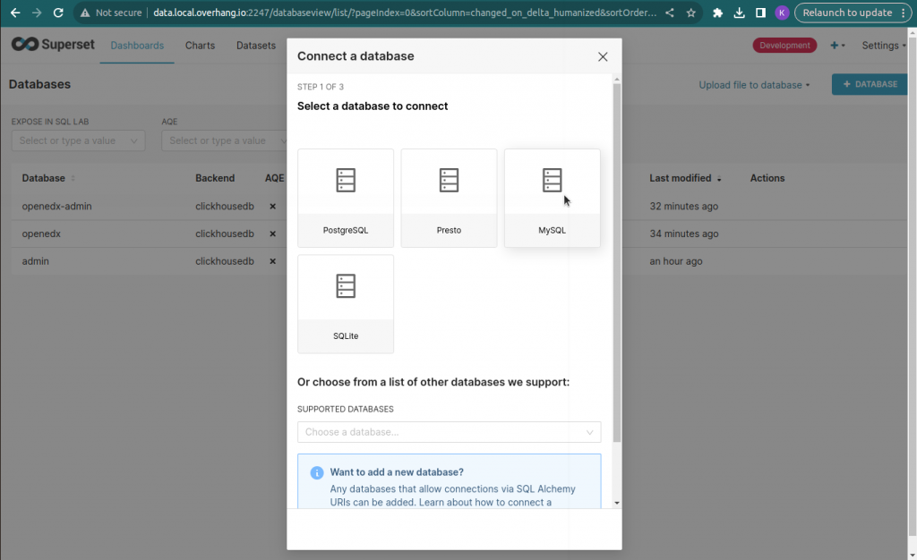
Task: Open the supported databases dropdown
Action: pos(450,432)
